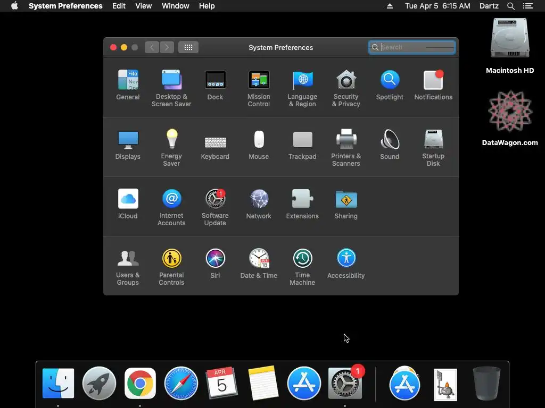Open the Apple menu
545x408 pixels.
click(14, 6)
